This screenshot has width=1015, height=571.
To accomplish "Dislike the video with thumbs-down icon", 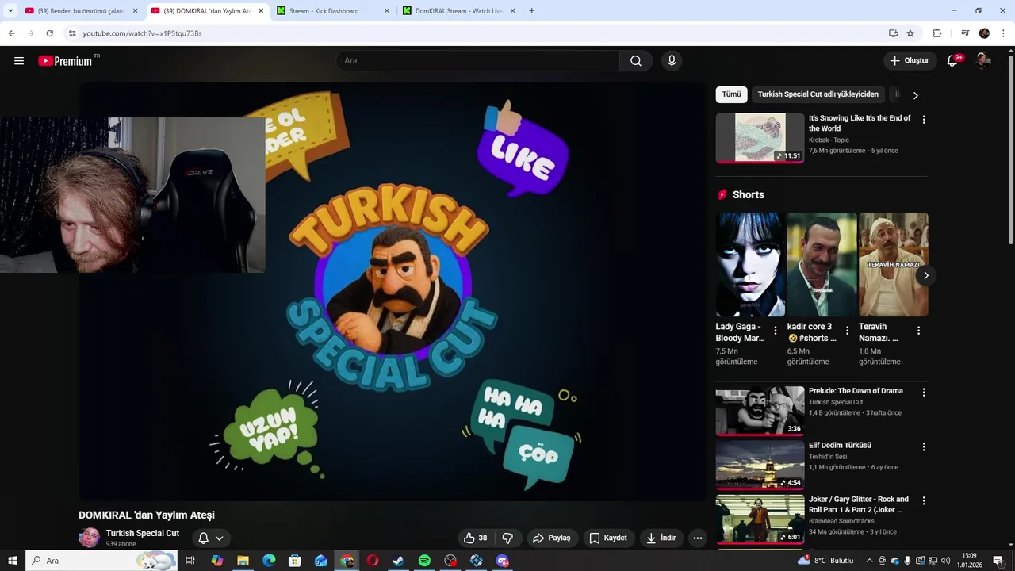I will pyautogui.click(x=507, y=538).
